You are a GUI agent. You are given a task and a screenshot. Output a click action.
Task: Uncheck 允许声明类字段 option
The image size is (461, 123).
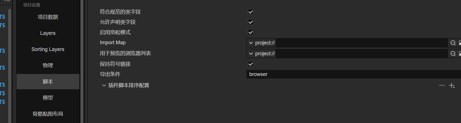pyautogui.click(x=251, y=22)
